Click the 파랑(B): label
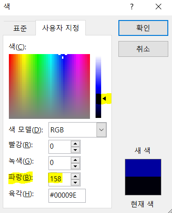This screenshot has height=213, width=172. coord(21,178)
